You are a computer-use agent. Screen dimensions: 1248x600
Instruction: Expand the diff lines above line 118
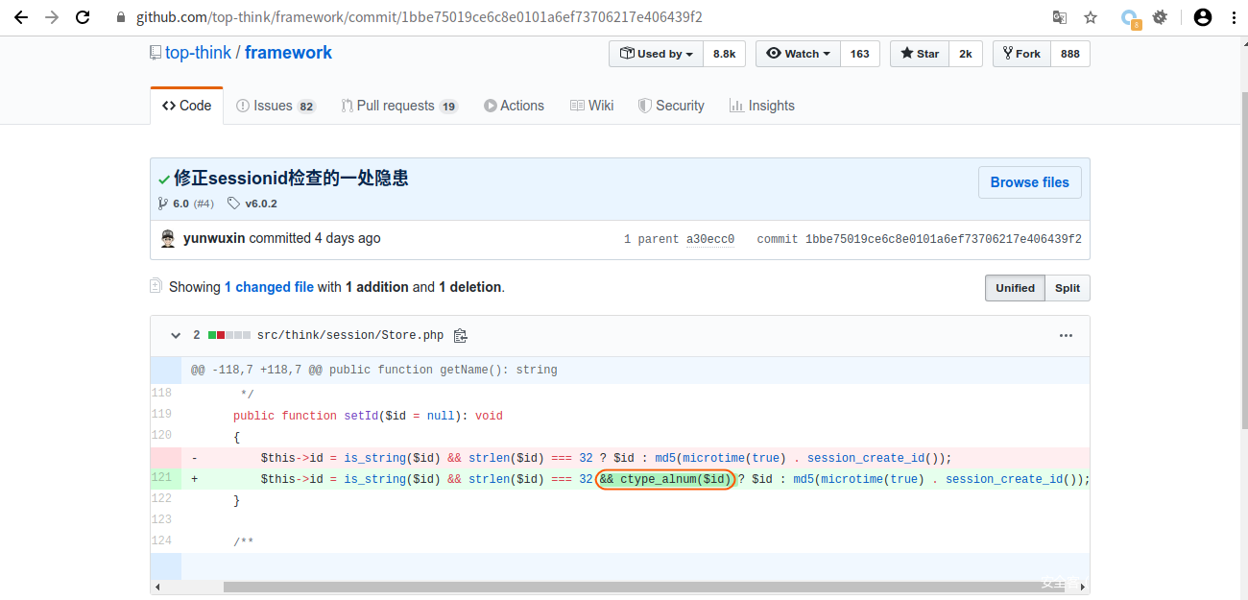tap(167, 370)
